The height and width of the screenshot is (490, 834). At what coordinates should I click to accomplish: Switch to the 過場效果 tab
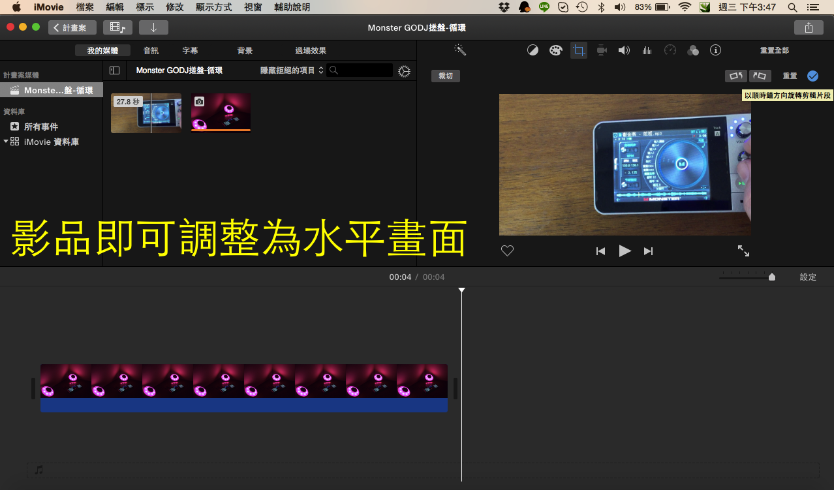click(311, 50)
